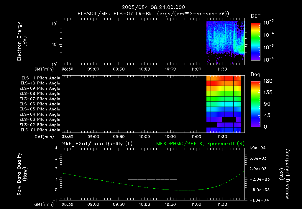This screenshot has height=209, width=302.
Task: Select the ELS-04 Pitch Angle row label
Action: 40,114
